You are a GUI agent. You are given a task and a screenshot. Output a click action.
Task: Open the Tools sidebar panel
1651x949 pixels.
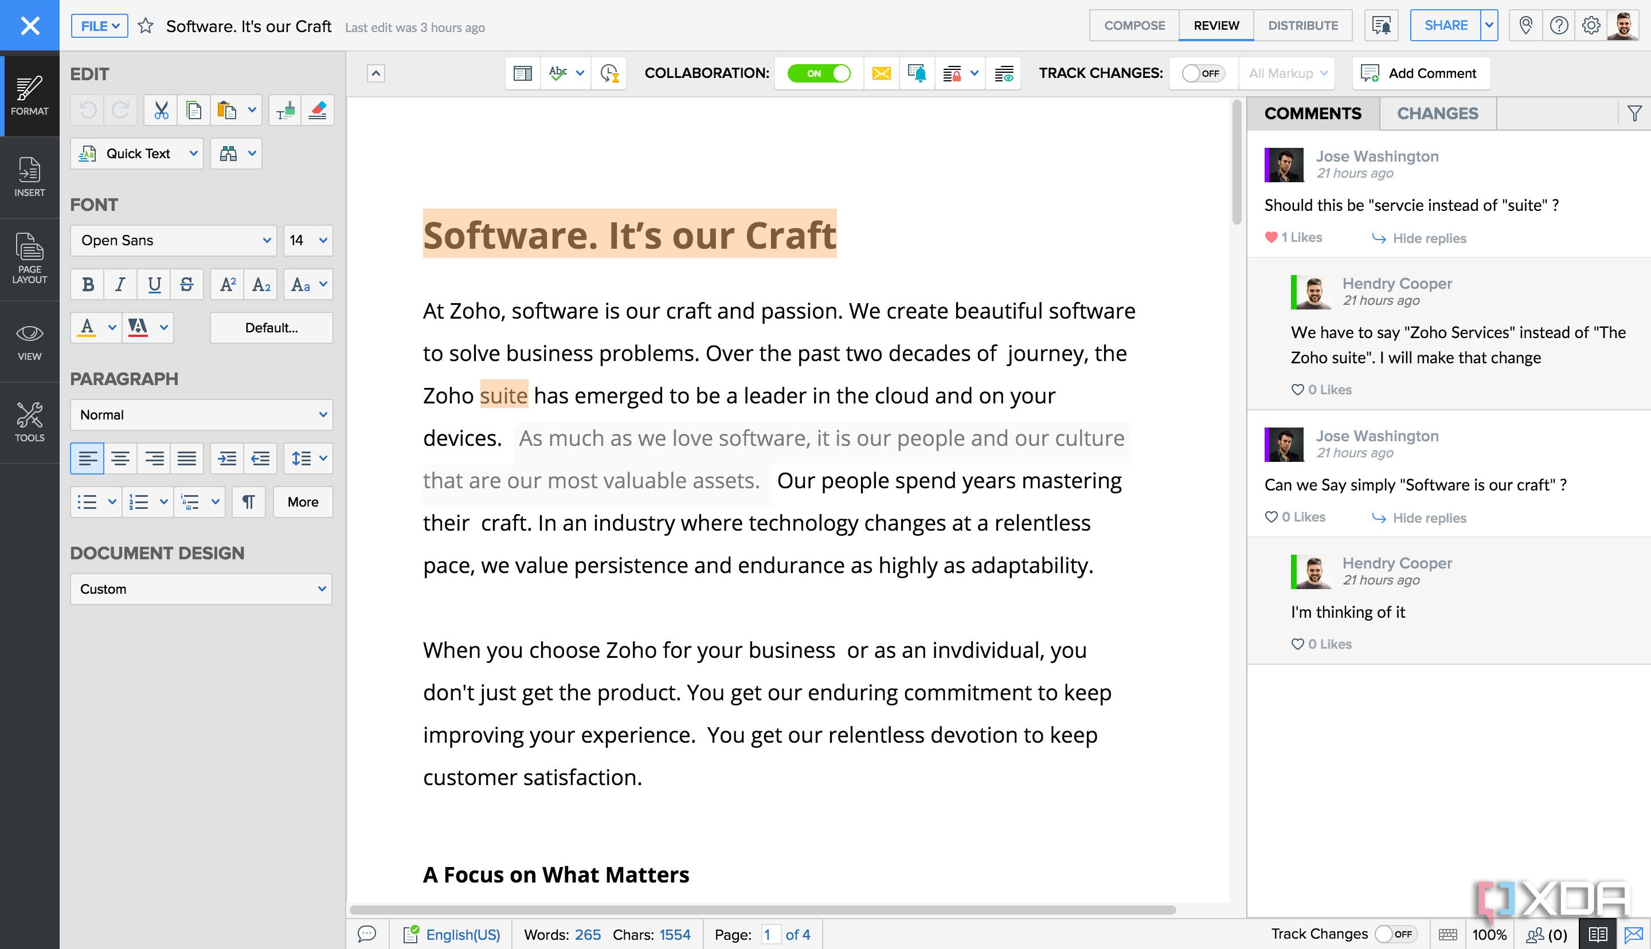click(x=29, y=423)
